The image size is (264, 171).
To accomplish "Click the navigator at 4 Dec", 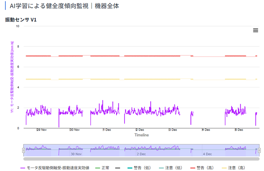I will coord(207,154).
